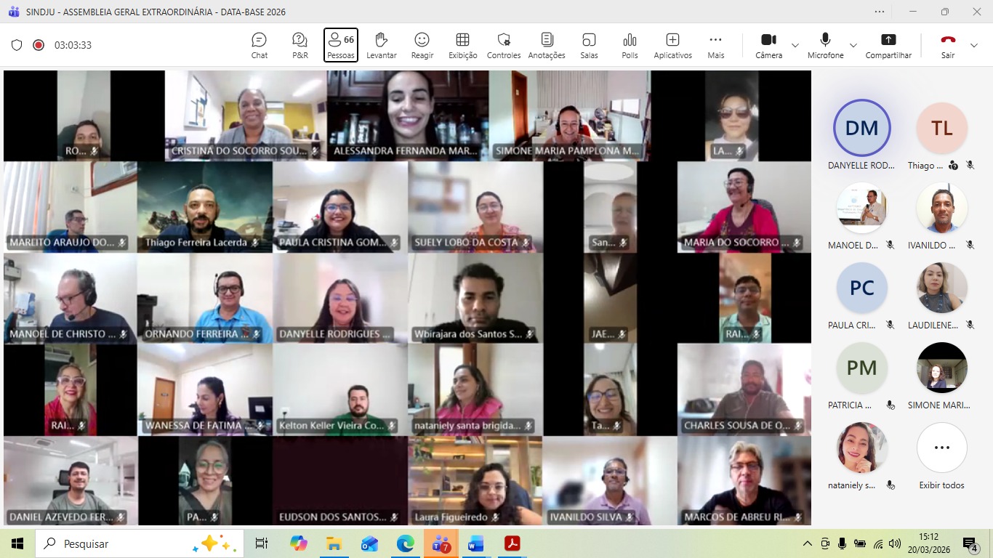
Task: Open Anotações meeting notes
Action: click(547, 45)
